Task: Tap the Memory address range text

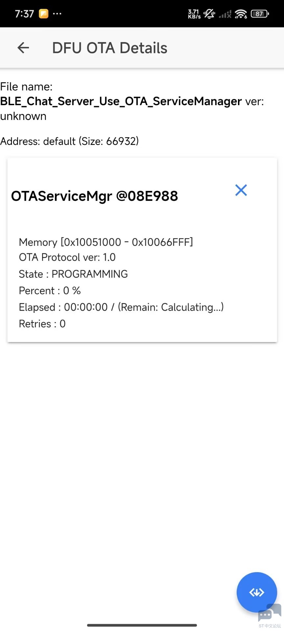Action: click(x=106, y=242)
